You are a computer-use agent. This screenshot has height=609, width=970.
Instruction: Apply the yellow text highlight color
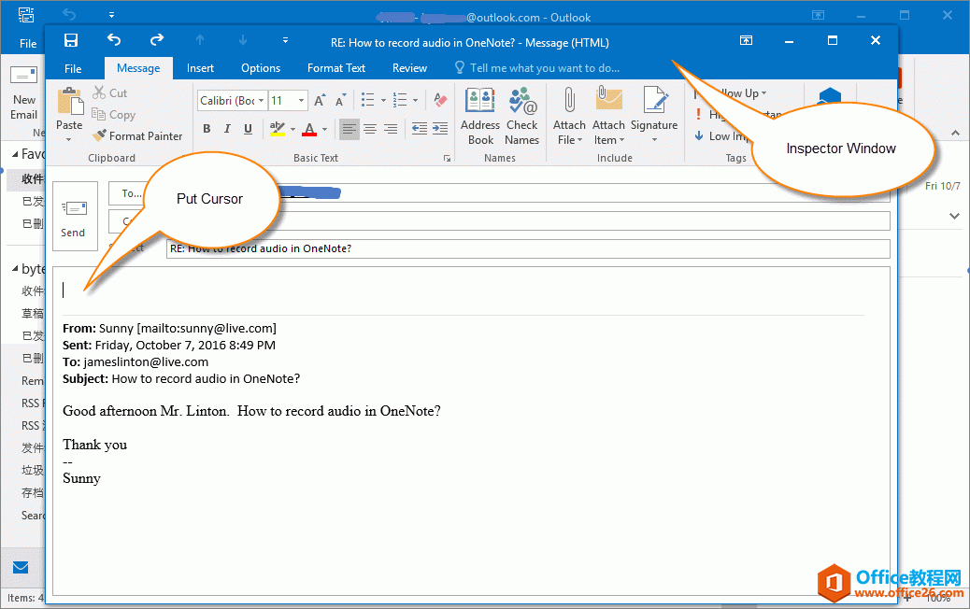(278, 129)
